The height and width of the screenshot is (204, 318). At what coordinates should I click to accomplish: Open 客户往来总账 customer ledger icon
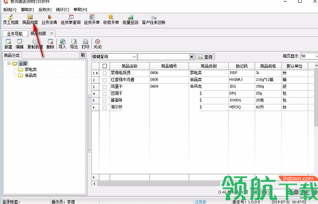[x=154, y=20]
